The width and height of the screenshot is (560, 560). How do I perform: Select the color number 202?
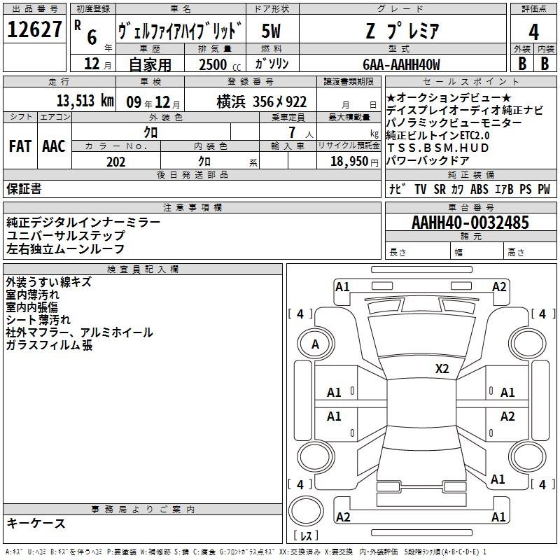point(116,161)
